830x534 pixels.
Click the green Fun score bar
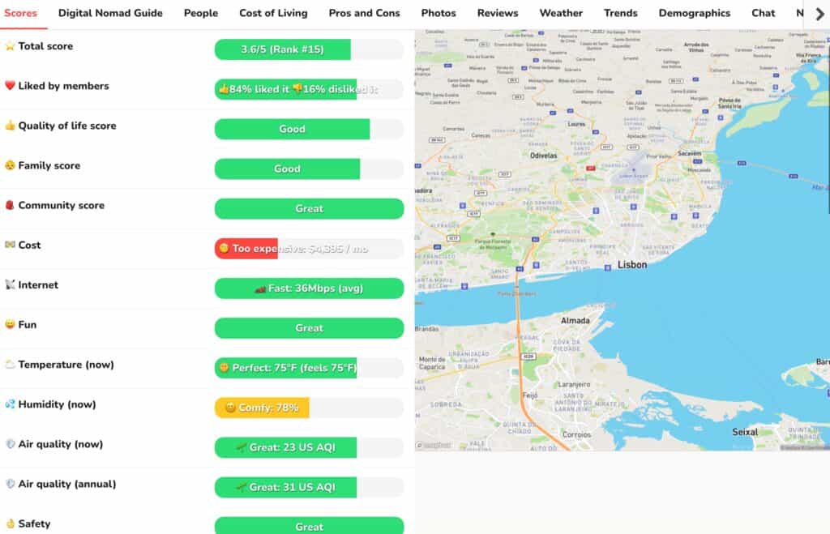[309, 328]
